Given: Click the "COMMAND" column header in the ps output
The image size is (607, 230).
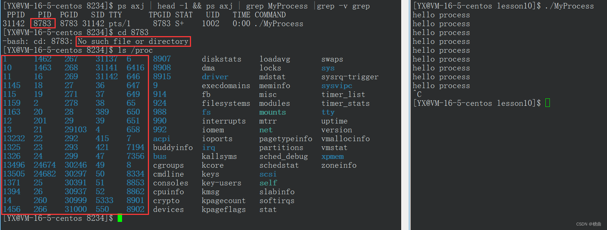Looking at the screenshot, I should (270, 15).
